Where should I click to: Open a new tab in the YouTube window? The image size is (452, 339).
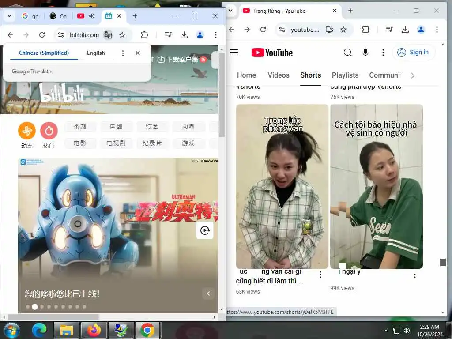(x=350, y=11)
